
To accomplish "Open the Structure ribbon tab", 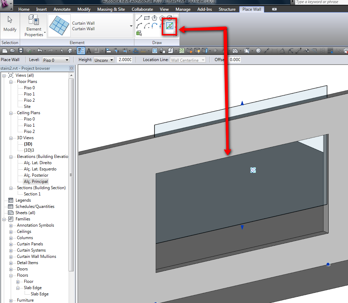I will pyautogui.click(x=227, y=9).
